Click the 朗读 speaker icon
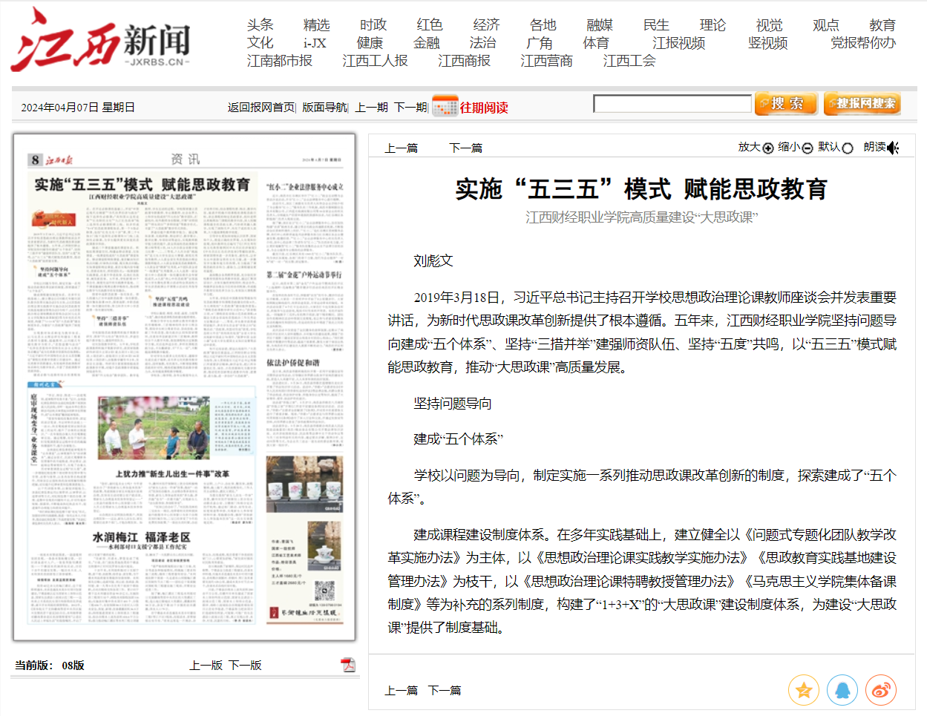 tap(893, 148)
